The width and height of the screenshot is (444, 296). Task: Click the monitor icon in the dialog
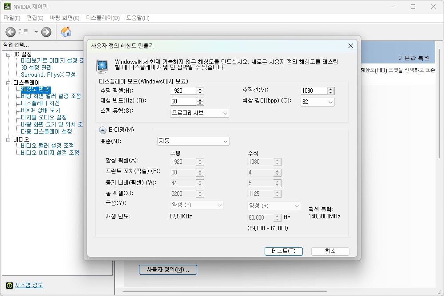(102, 67)
